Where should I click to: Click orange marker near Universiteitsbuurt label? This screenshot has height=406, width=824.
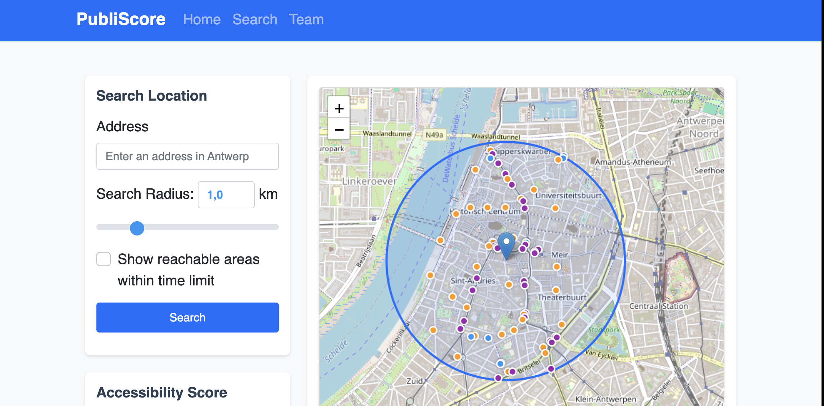point(534,189)
